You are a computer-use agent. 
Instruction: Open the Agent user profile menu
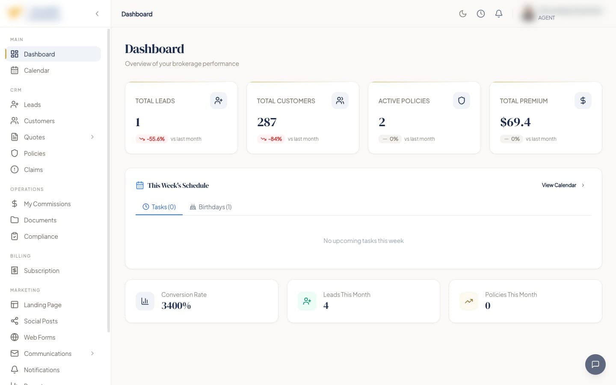point(561,14)
